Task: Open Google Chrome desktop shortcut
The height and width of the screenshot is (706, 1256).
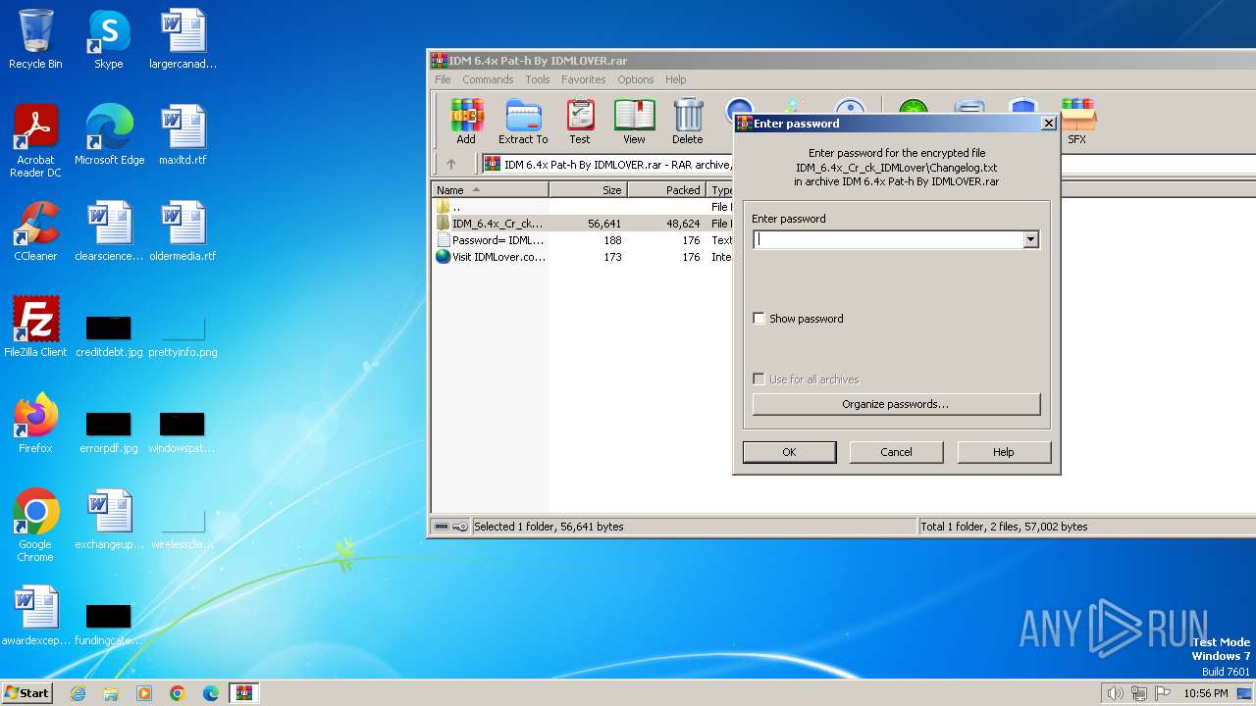Action: [35, 526]
